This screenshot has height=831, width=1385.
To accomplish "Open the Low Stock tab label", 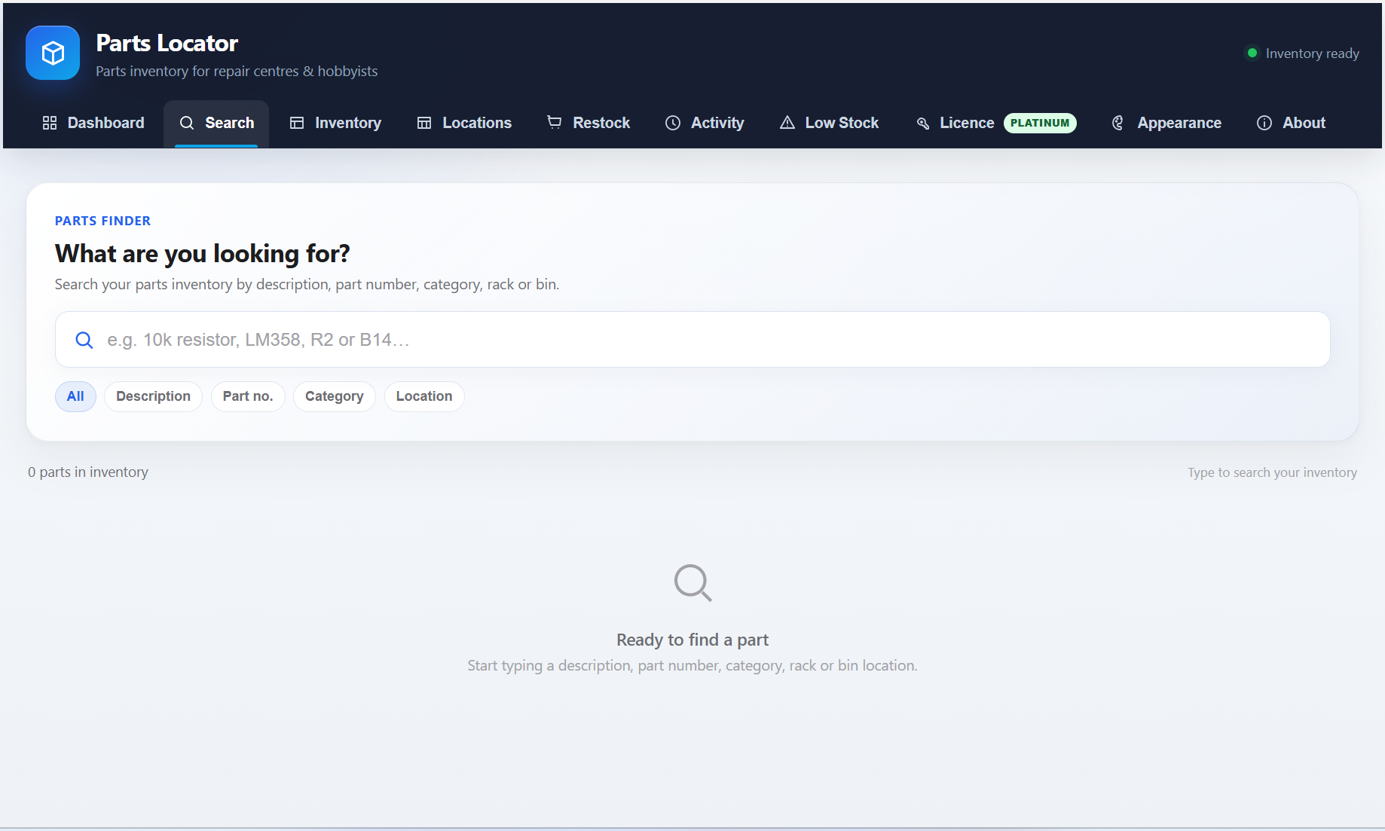I will [842, 123].
